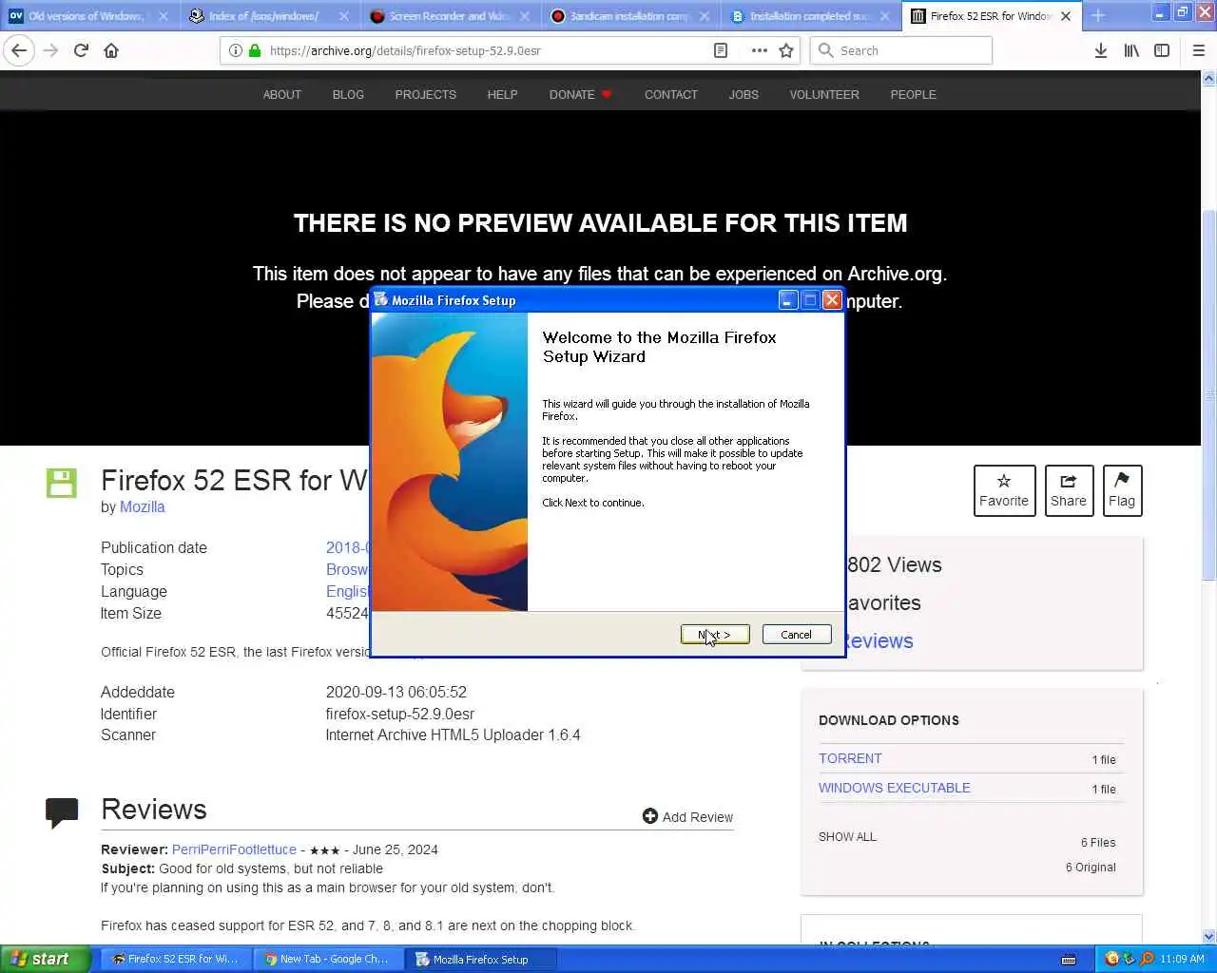Switch to New Tab Google Chrome taskbar item
Screen dimensions: 1217x973
click(327, 960)
